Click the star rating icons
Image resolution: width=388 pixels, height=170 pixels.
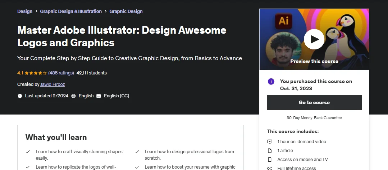click(x=36, y=73)
